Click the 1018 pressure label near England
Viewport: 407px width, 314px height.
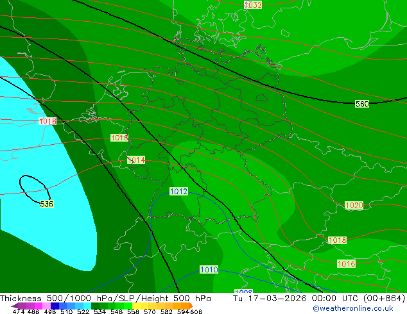pyautogui.click(x=48, y=121)
